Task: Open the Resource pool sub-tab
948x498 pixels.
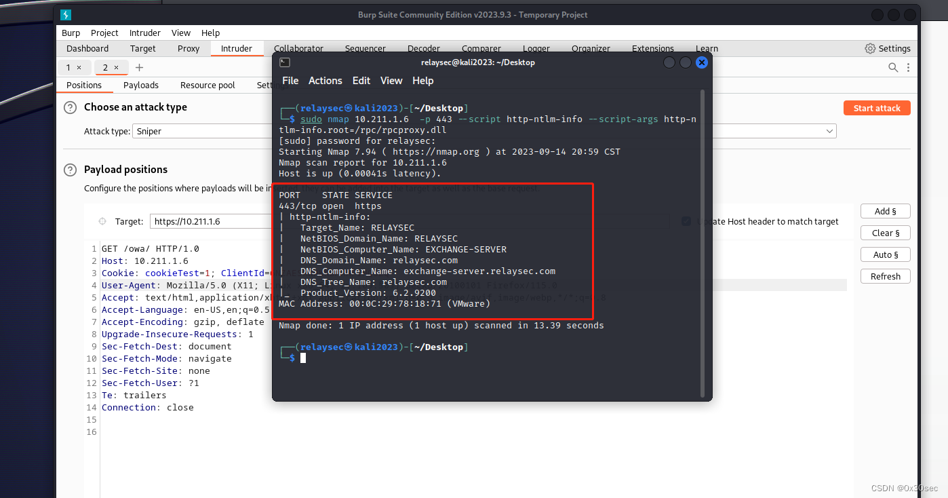Action: [208, 85]
